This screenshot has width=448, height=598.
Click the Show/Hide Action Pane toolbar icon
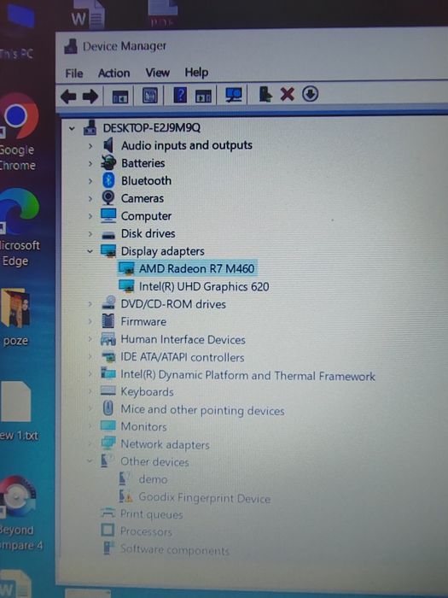click(x=203, y=96)
